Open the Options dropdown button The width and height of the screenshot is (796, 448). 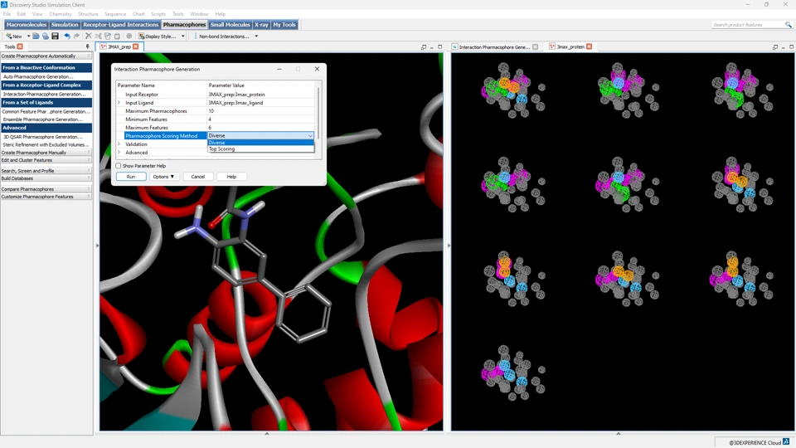pos(163,176)
